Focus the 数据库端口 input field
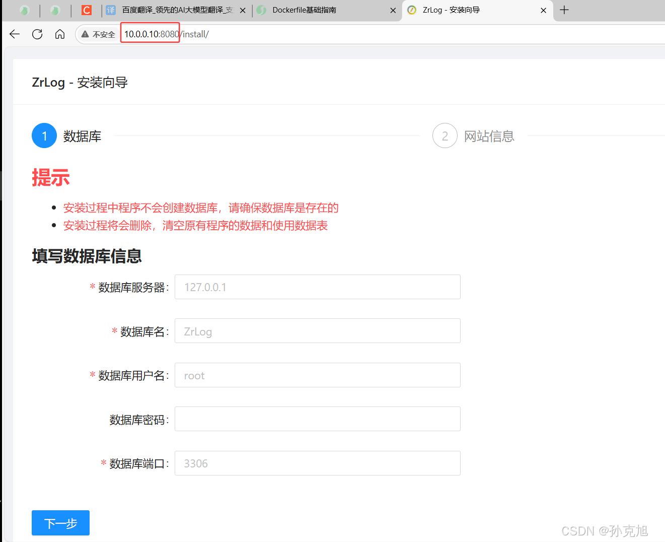This screenshot has width=665, height=542. pos(318,463)
